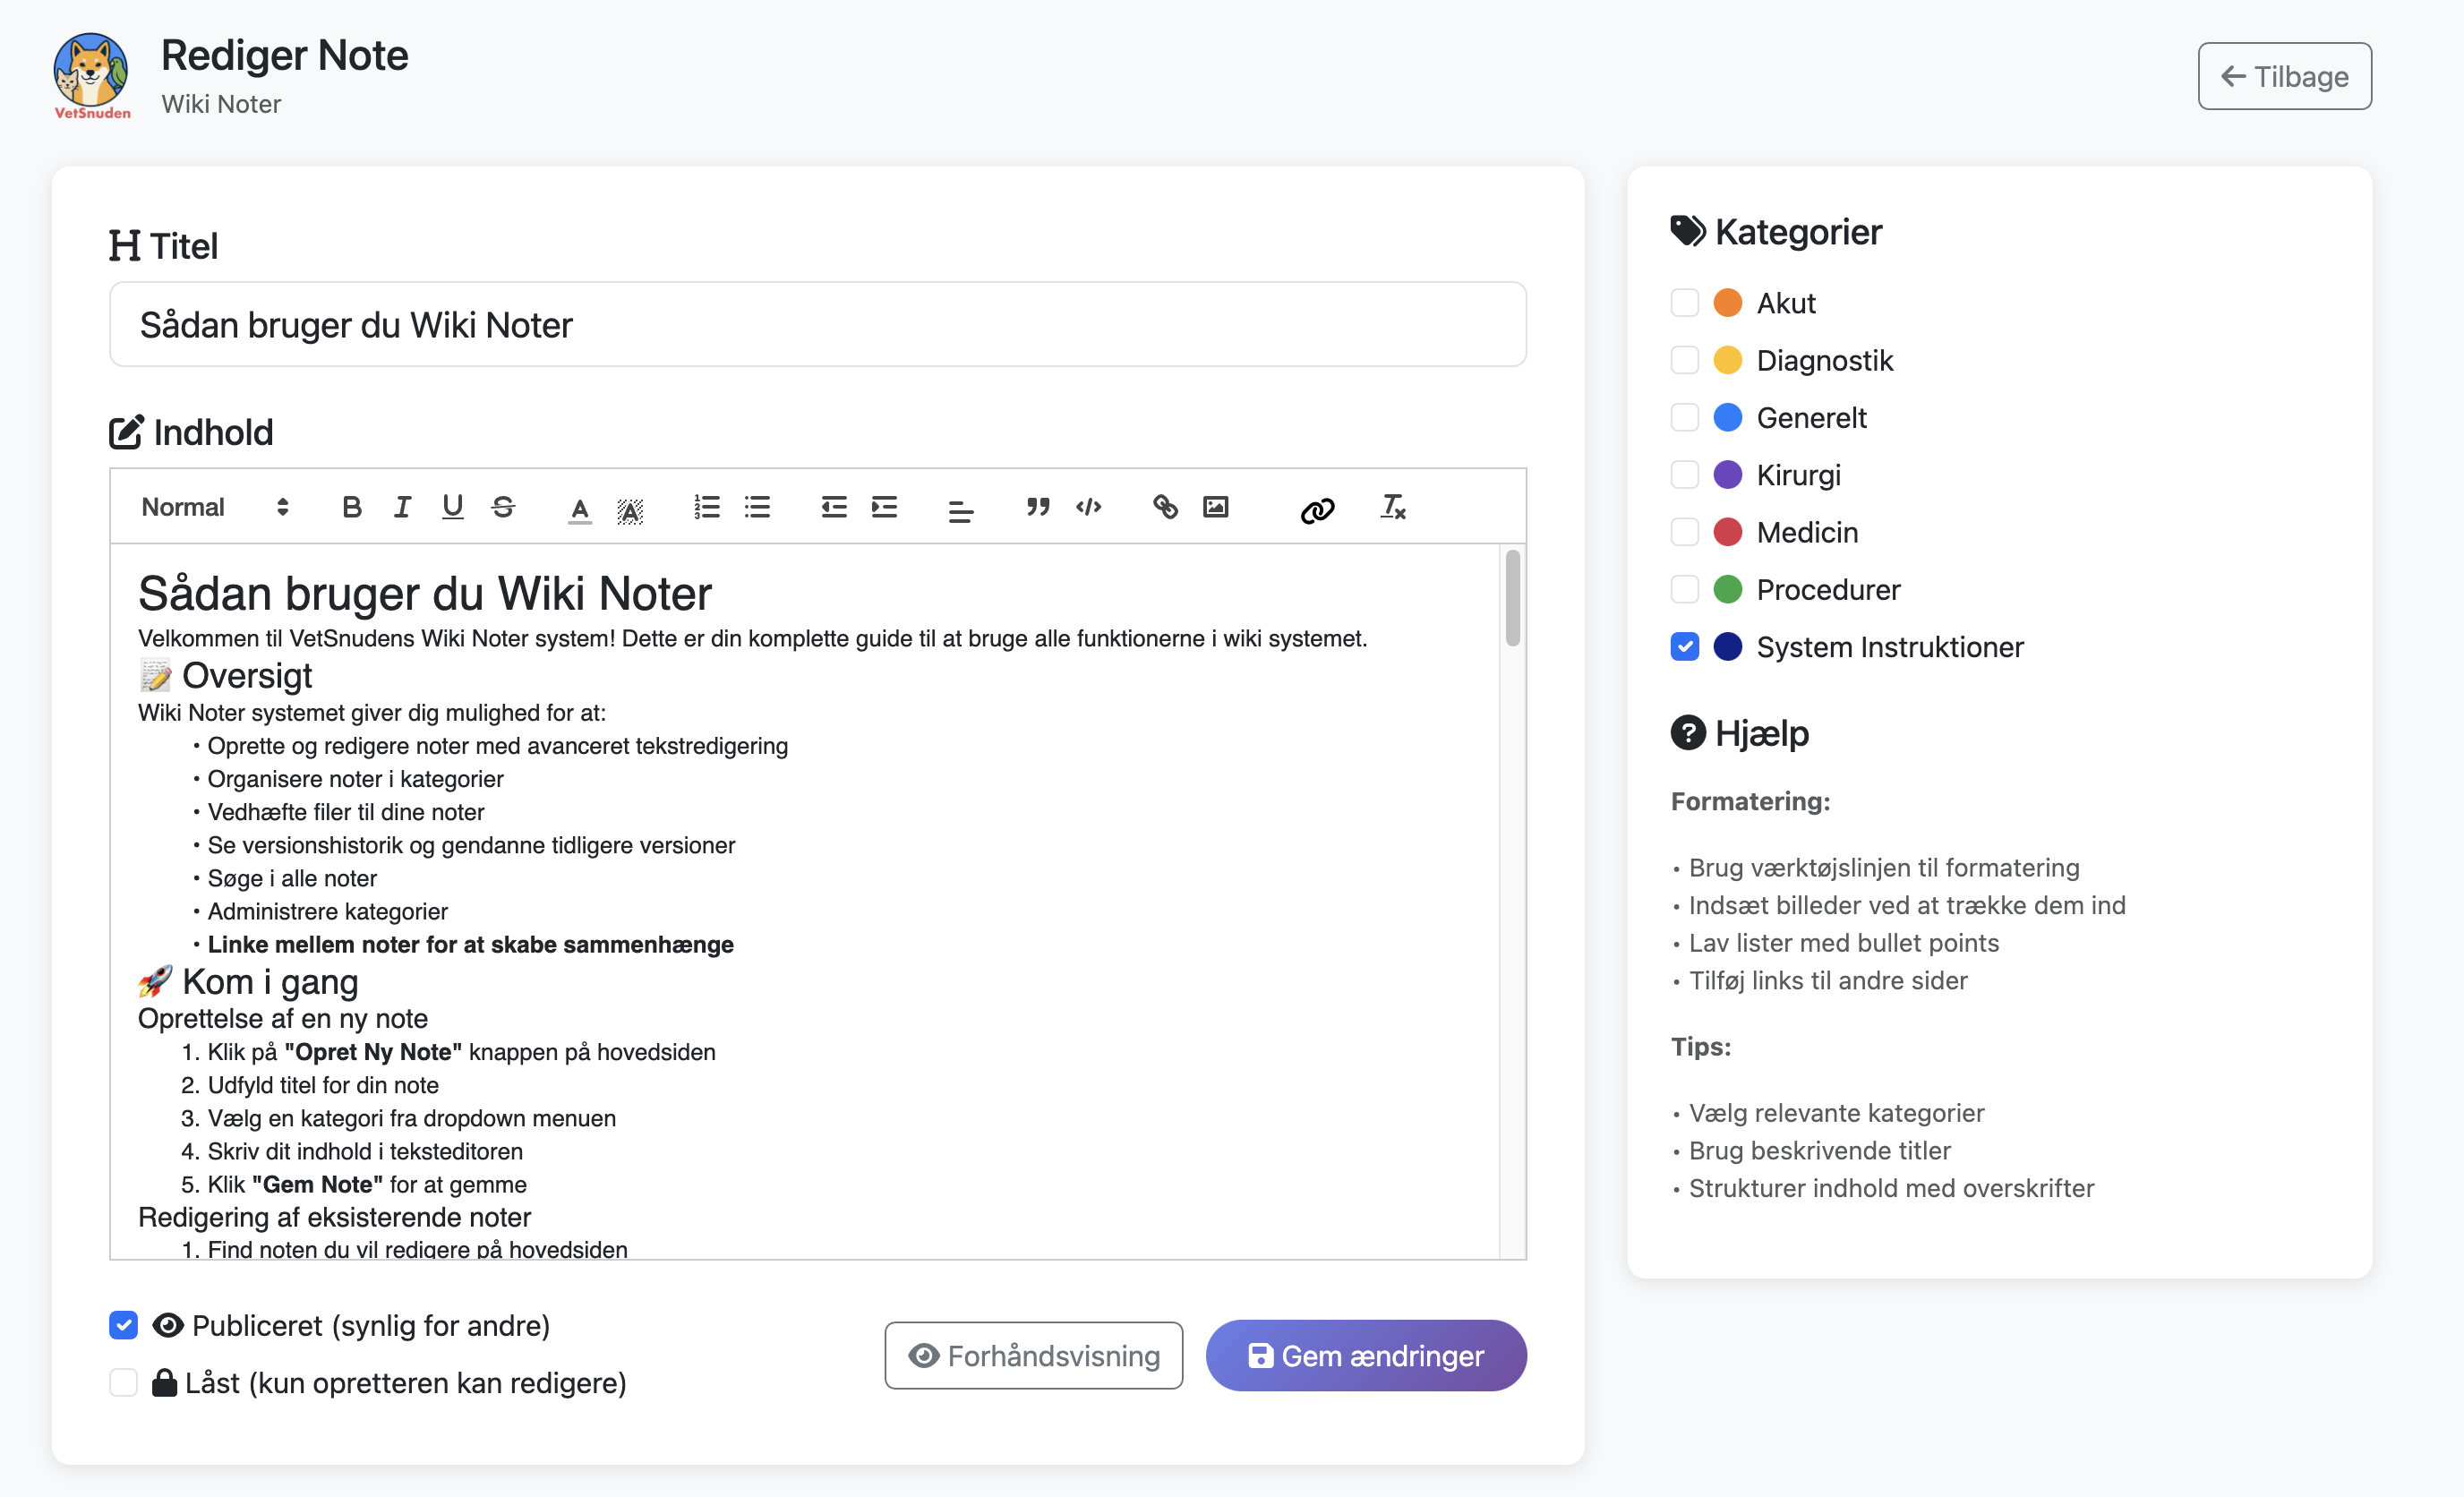
Task: Insert an ordered list
Action: tap(707, 507)
